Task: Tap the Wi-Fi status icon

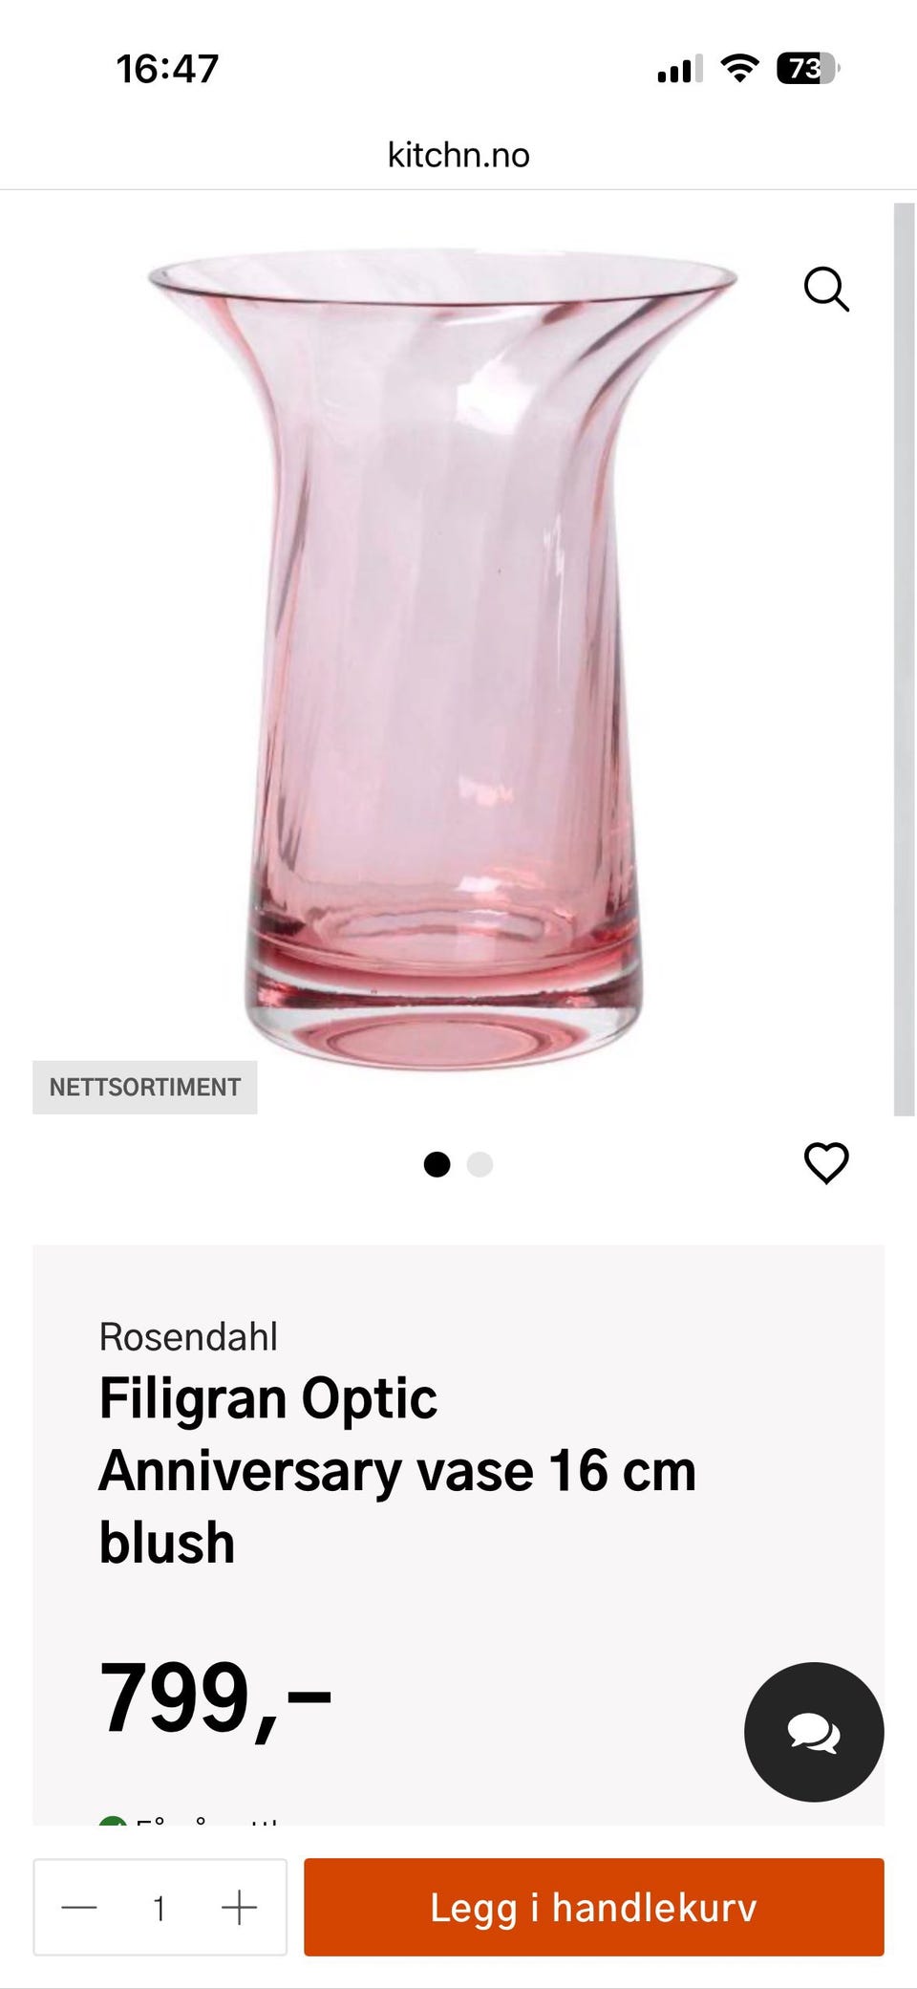Action: point(739,69)
